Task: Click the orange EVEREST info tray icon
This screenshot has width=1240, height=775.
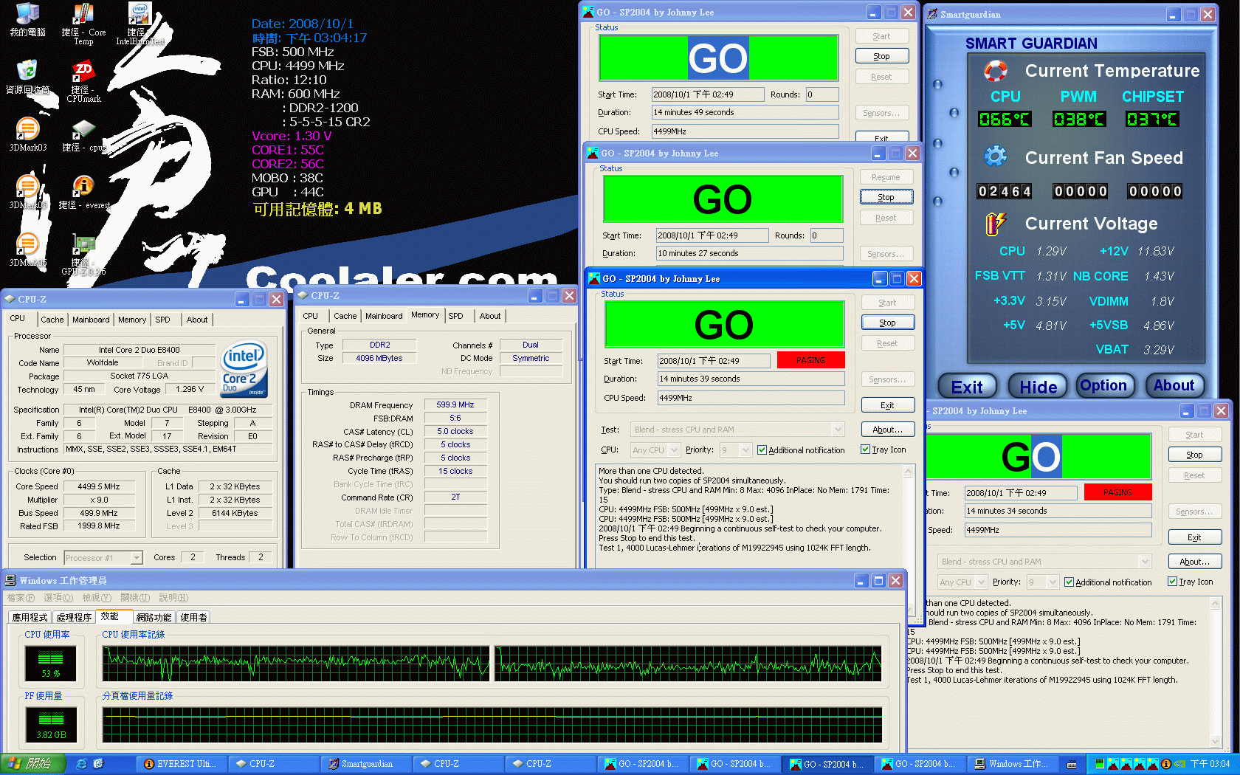Action: [1166, 764]
